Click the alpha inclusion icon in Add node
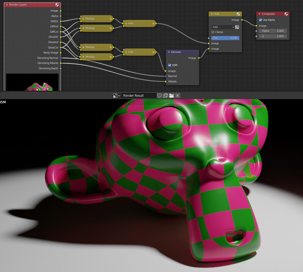 click(237, 27)
